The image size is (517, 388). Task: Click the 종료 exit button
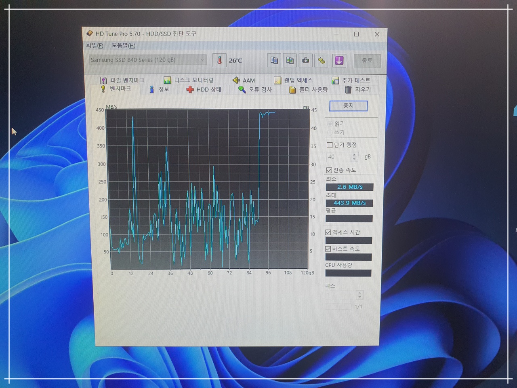(x=367, y=60)
